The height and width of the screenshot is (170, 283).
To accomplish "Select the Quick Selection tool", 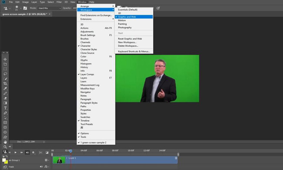I will coord(5,78).
